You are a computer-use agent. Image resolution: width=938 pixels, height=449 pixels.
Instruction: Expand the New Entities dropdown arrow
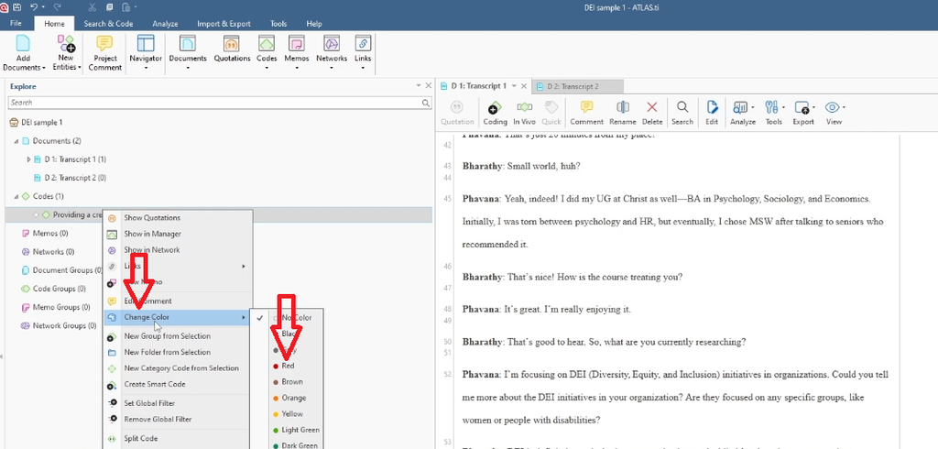[80, 68]
